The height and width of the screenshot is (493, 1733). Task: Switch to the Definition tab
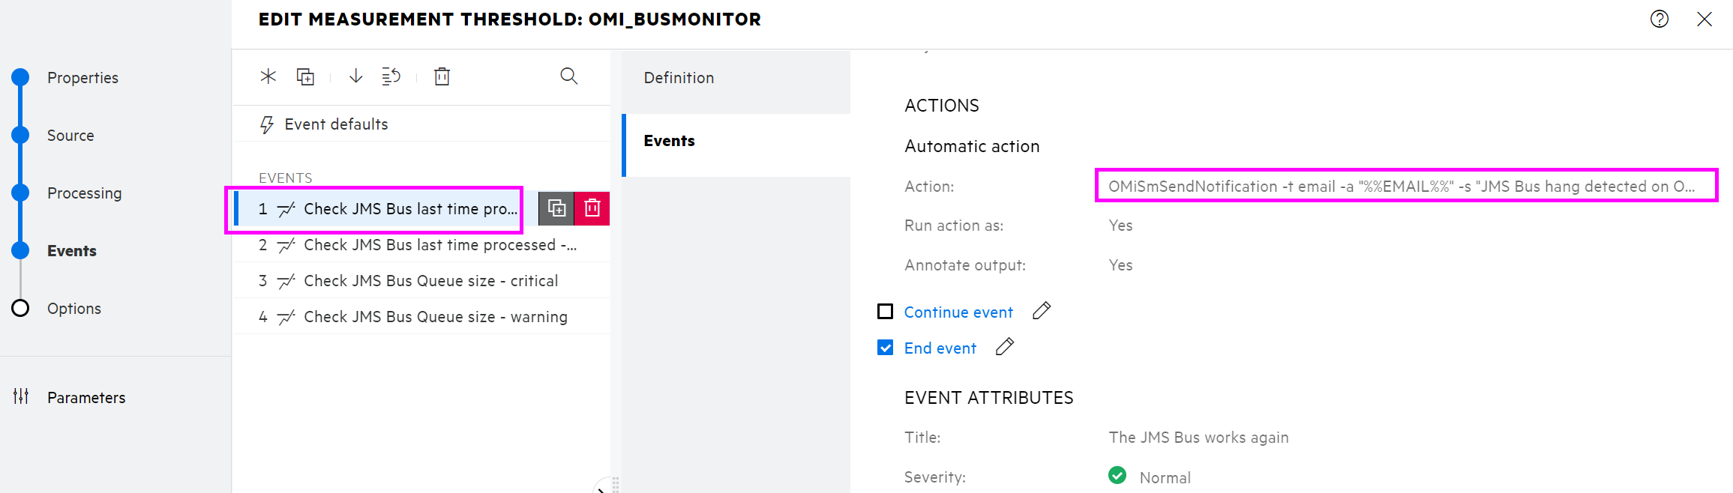(678, 77)
